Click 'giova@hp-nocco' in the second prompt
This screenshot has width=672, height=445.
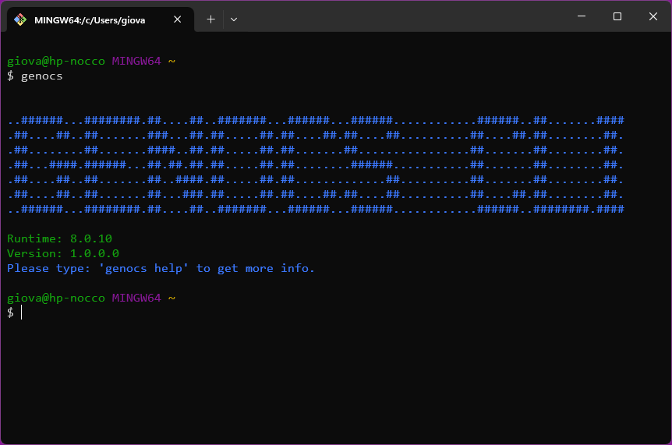pyautogui.click(x=55, y=298)
